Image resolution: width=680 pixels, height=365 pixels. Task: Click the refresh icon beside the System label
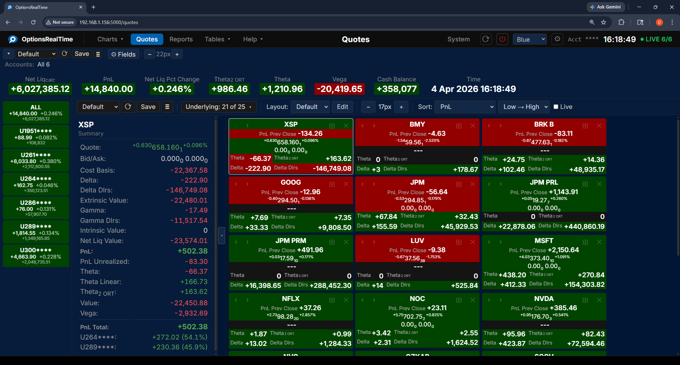[486, 39]
